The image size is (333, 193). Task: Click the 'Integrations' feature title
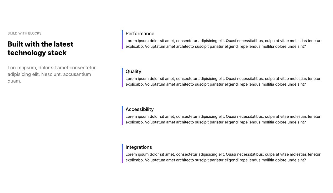pos(139,147)
